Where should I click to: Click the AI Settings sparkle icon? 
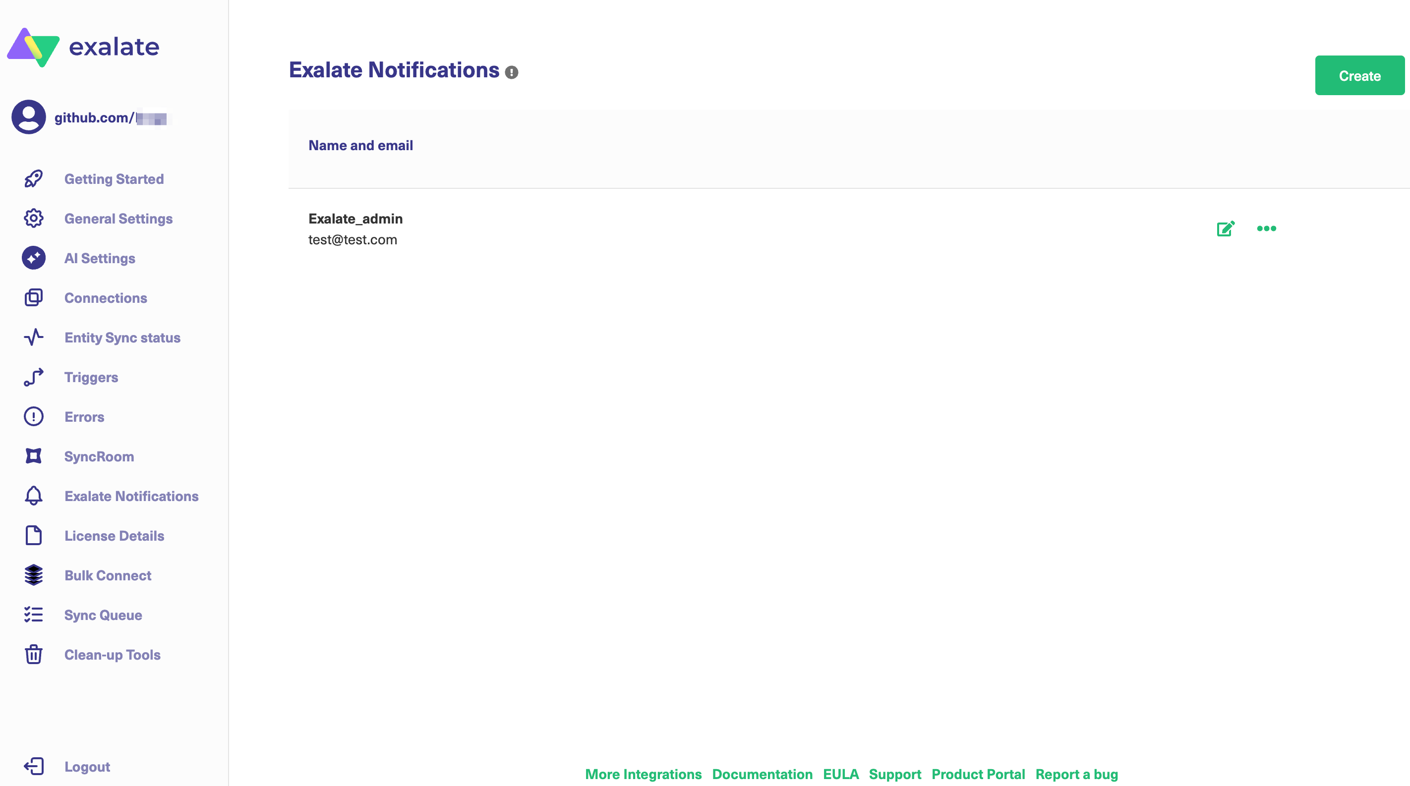point(33,258)
